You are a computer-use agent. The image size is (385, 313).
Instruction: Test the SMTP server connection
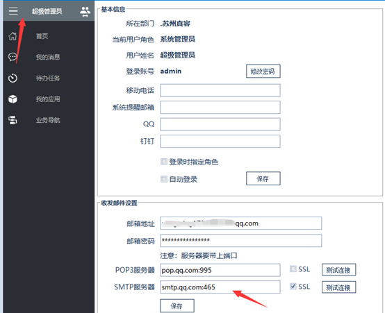[338, 287]
